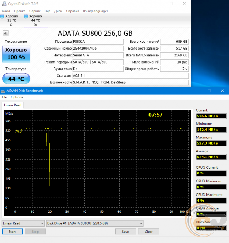
Task: Click the AIDA64 Disk Benchmark drive icon
Action: (3, 91)
